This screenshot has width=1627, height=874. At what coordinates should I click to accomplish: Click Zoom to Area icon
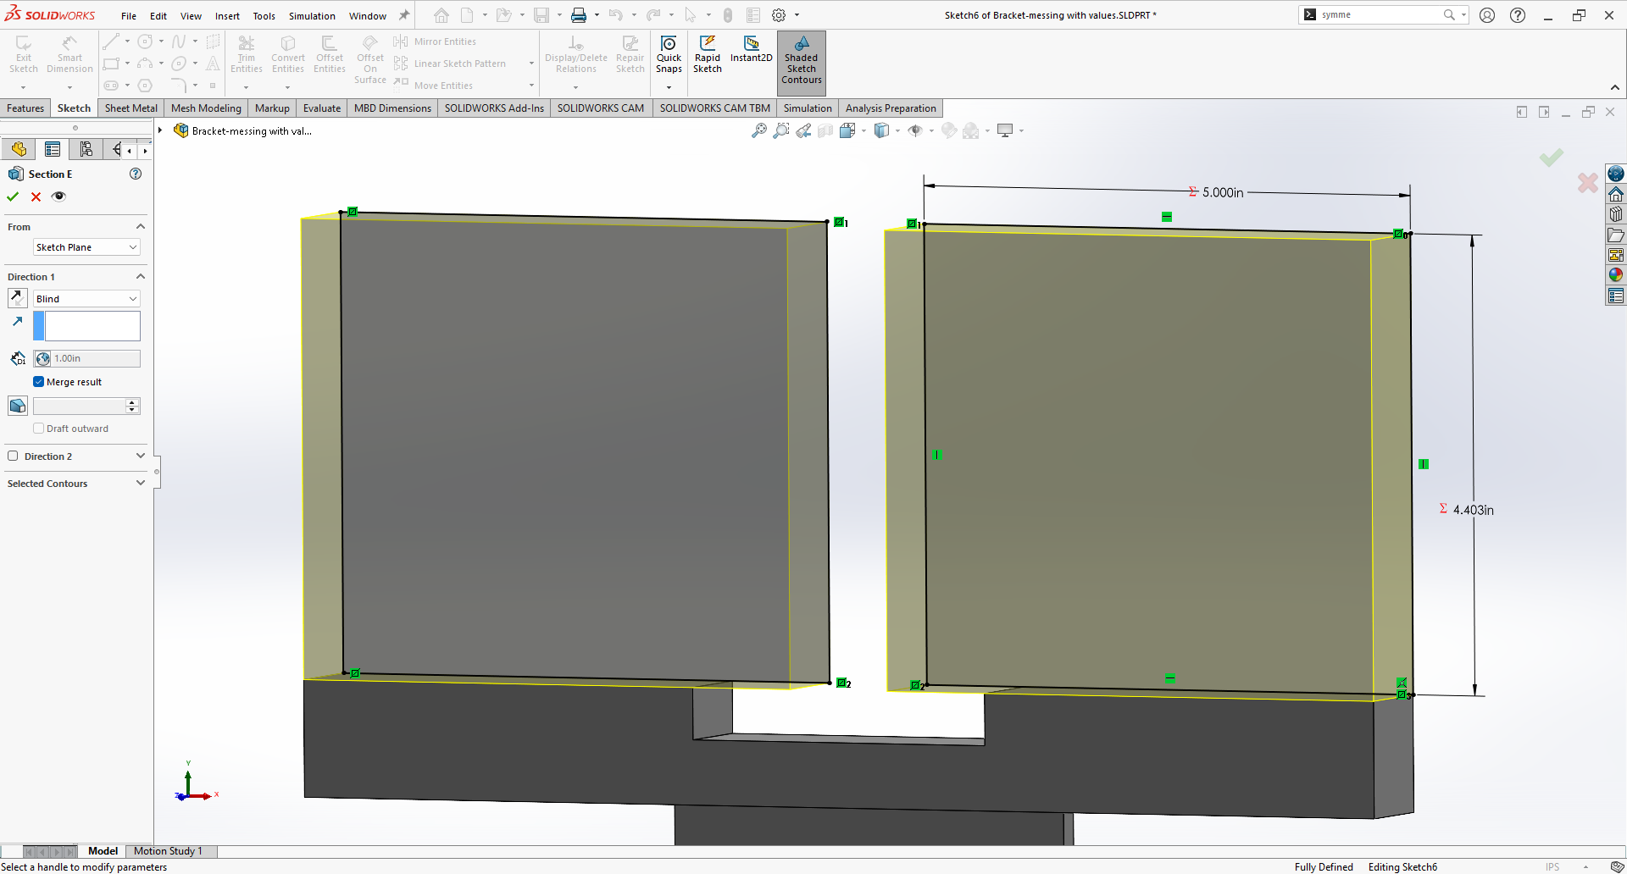[x=781, y=130]
